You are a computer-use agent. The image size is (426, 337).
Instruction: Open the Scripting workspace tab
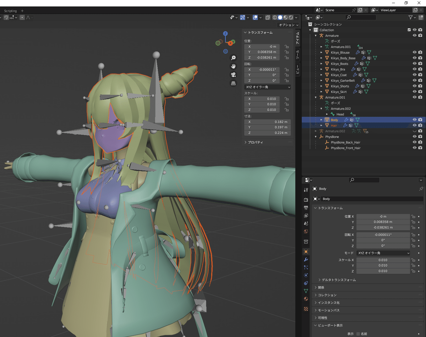(10, 11)
